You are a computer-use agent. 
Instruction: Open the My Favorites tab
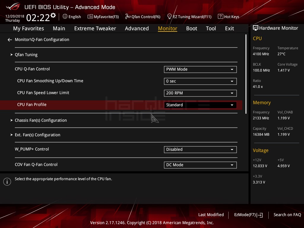coord(28,28)
